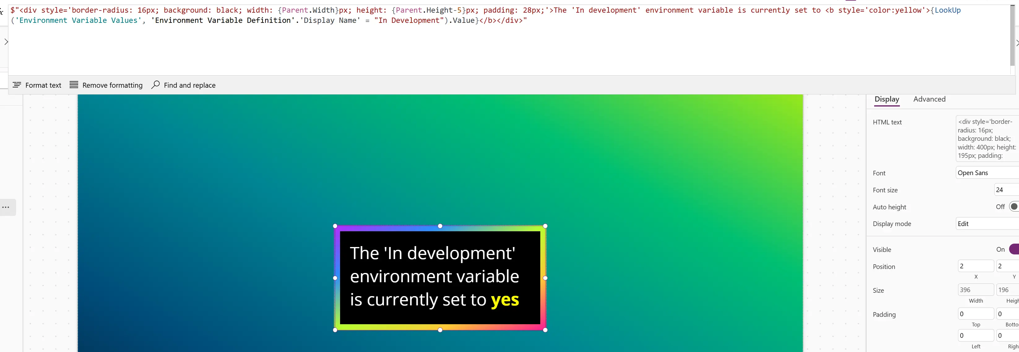Toggle the Auto height switch

(x=1013, y=207)
